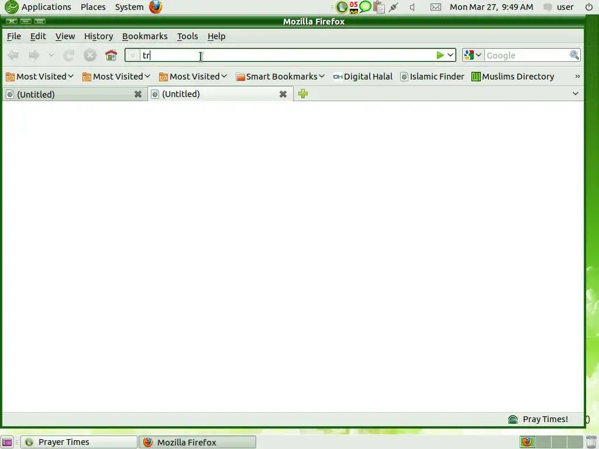599x449 pixels.
Task: Click the power shutdown icon
Action: (589, 7)
